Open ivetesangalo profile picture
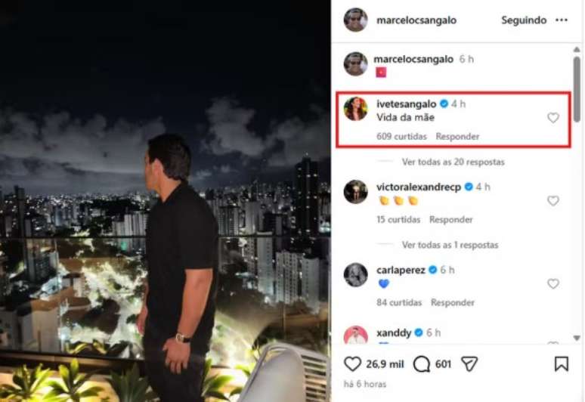 pyautogui.click(x=355, y=109)
